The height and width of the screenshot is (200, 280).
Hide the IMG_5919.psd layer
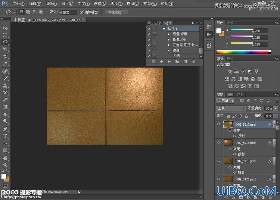point(218,161)
